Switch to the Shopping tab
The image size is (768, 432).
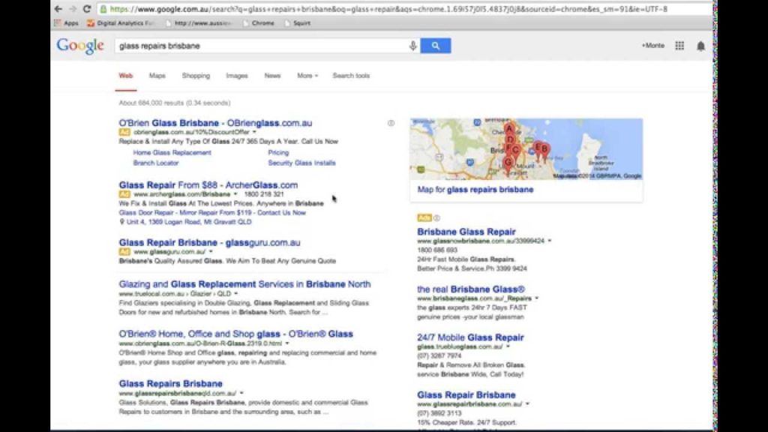(196, 76)
